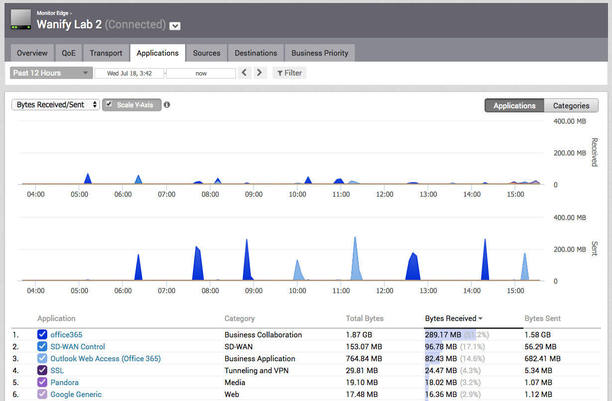Click the edge device icon beside Wanify Lab 2
This screenshot has height=401, width=612.
point(21,20)
